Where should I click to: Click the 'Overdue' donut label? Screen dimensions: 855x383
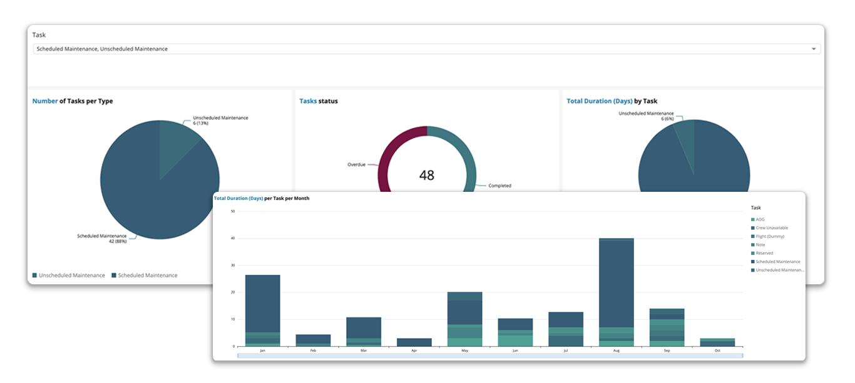pos(356,164)
